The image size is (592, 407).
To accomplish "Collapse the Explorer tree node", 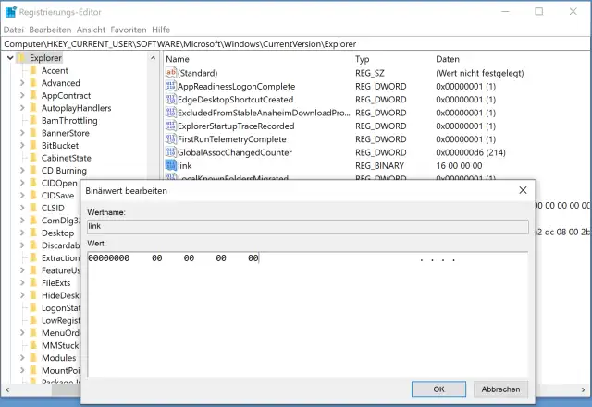I will [10, 58].
